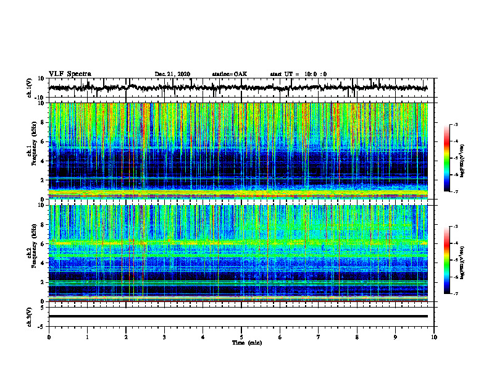
Task: Click the "8" tick on the time axis
Action: coord(357,337)
